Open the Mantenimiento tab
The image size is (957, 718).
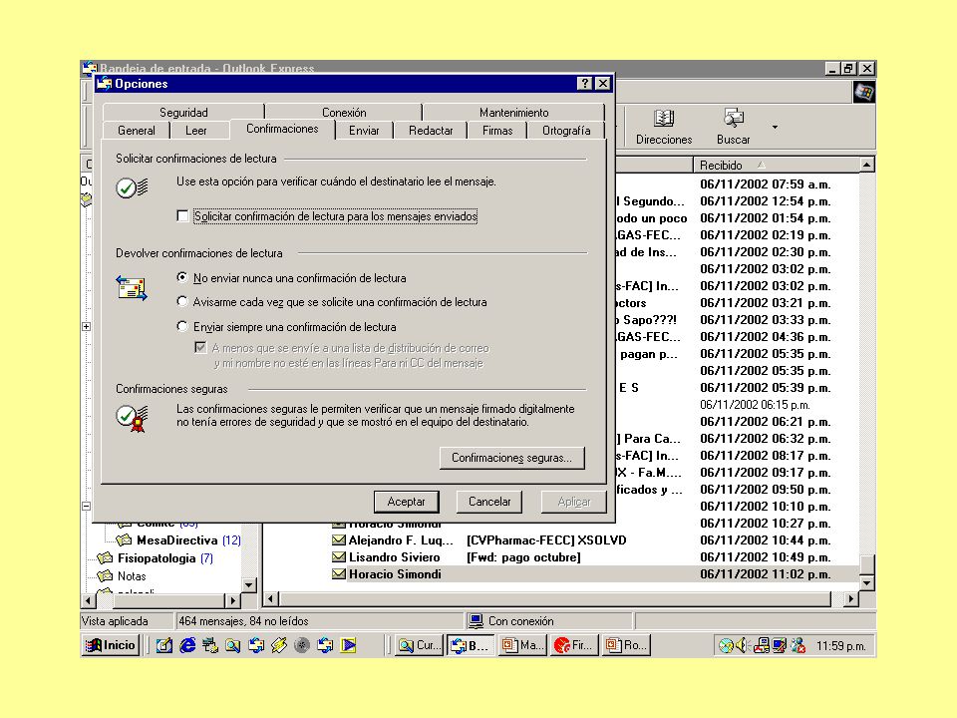click(514, 113)
